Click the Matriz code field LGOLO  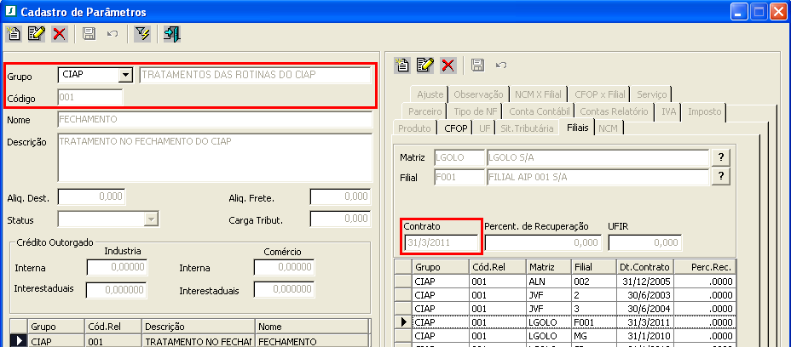pyautogui.click(x=459, y=157)
